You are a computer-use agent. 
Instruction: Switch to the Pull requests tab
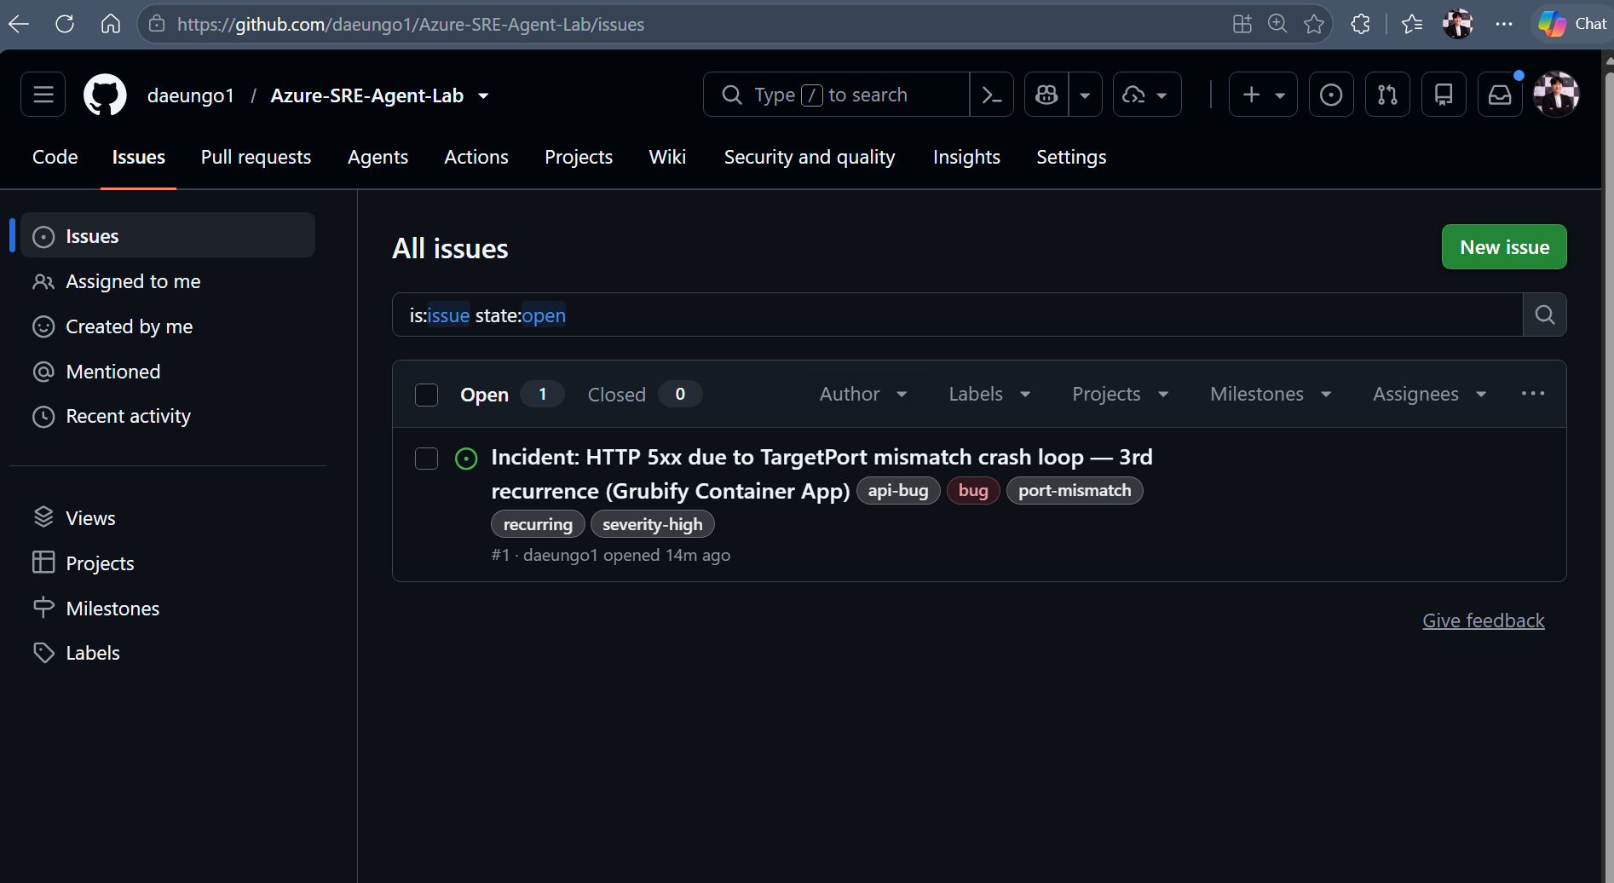click(x=256, y=157)
